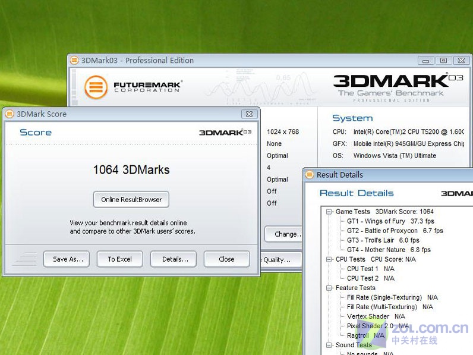Select GT1 - Wings of Fury row
The height and width of the screenshot is (355, 473).
[x=390, y=221]
